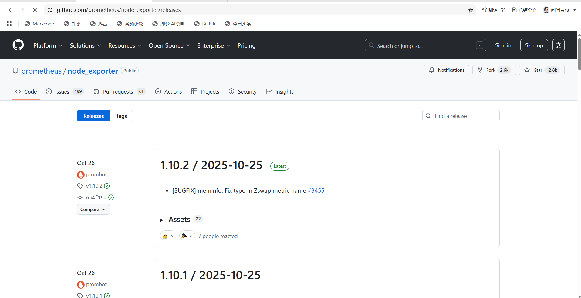Open appearance settings icon next to Sign up

tap(558, 45)
